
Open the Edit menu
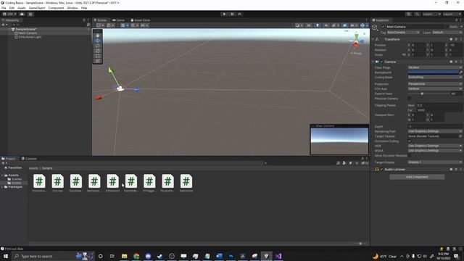coord(12,8)
